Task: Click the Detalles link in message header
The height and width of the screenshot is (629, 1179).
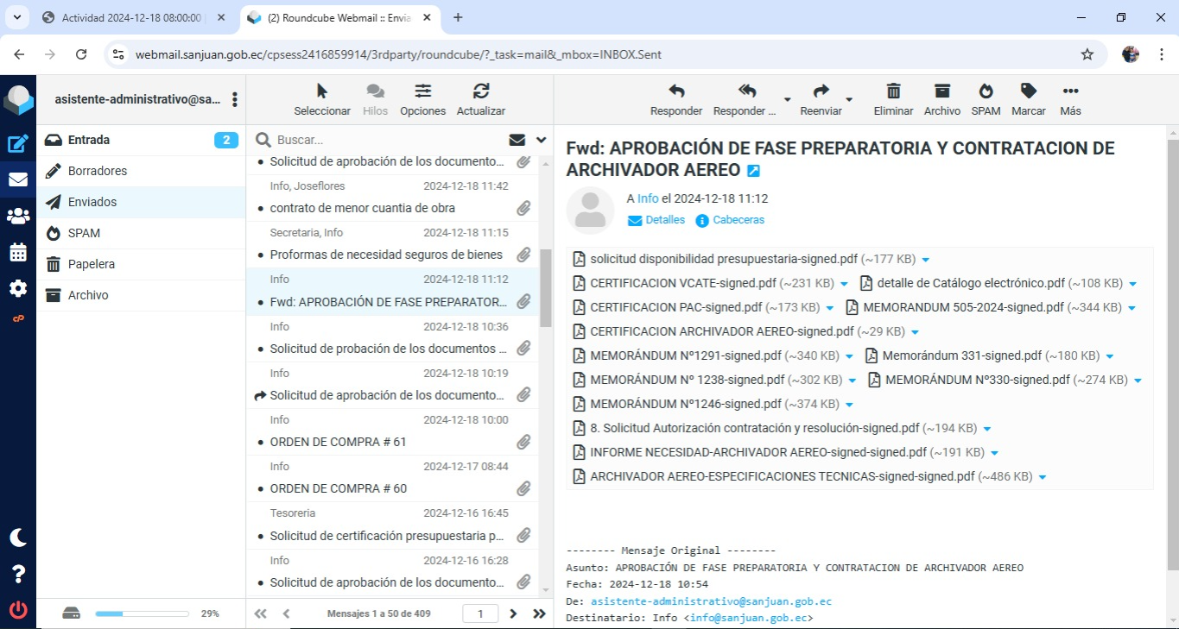Action: point(664,220)
